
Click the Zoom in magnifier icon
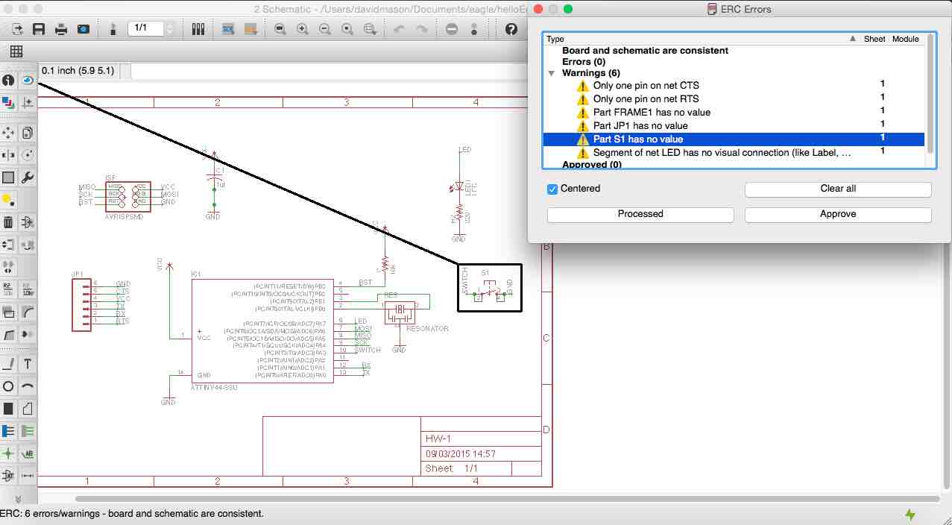tap(303, 29)
